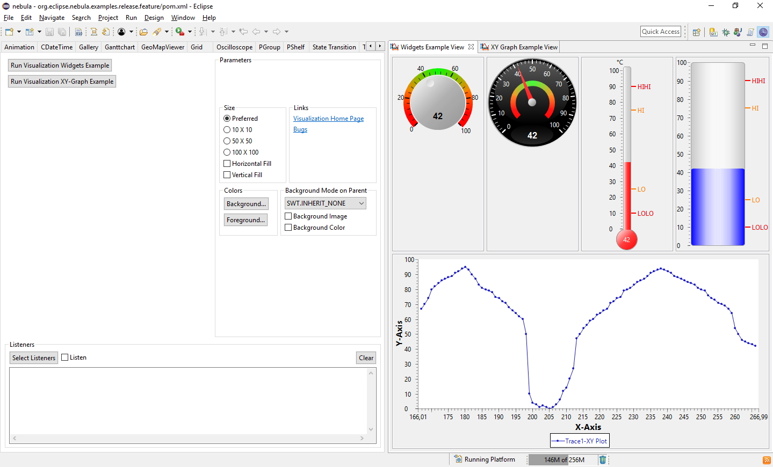
Task: Click the knob widget showing 42
Action: tap(438, 102)
